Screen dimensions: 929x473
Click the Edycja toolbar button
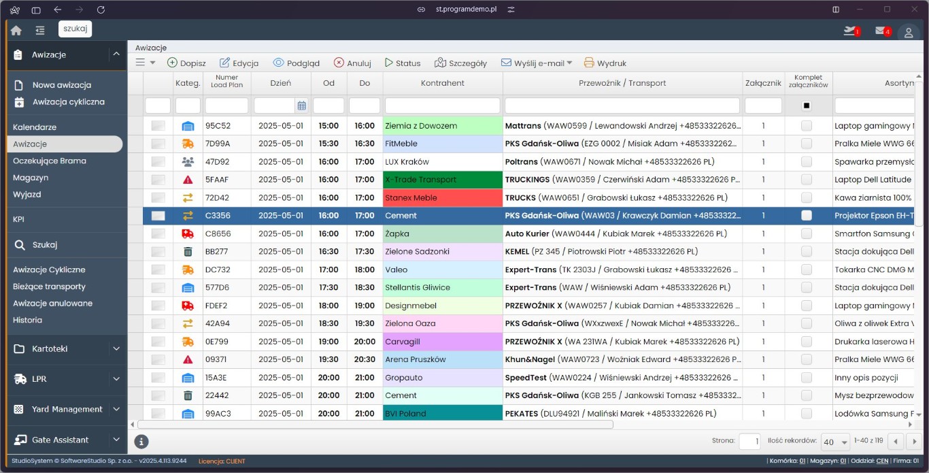click(x=238, y=63)
